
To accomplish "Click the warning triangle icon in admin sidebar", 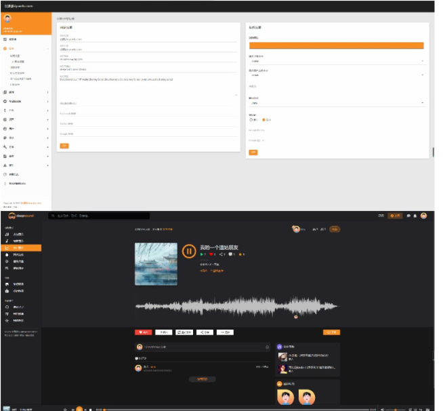I will tap(5, 165).
